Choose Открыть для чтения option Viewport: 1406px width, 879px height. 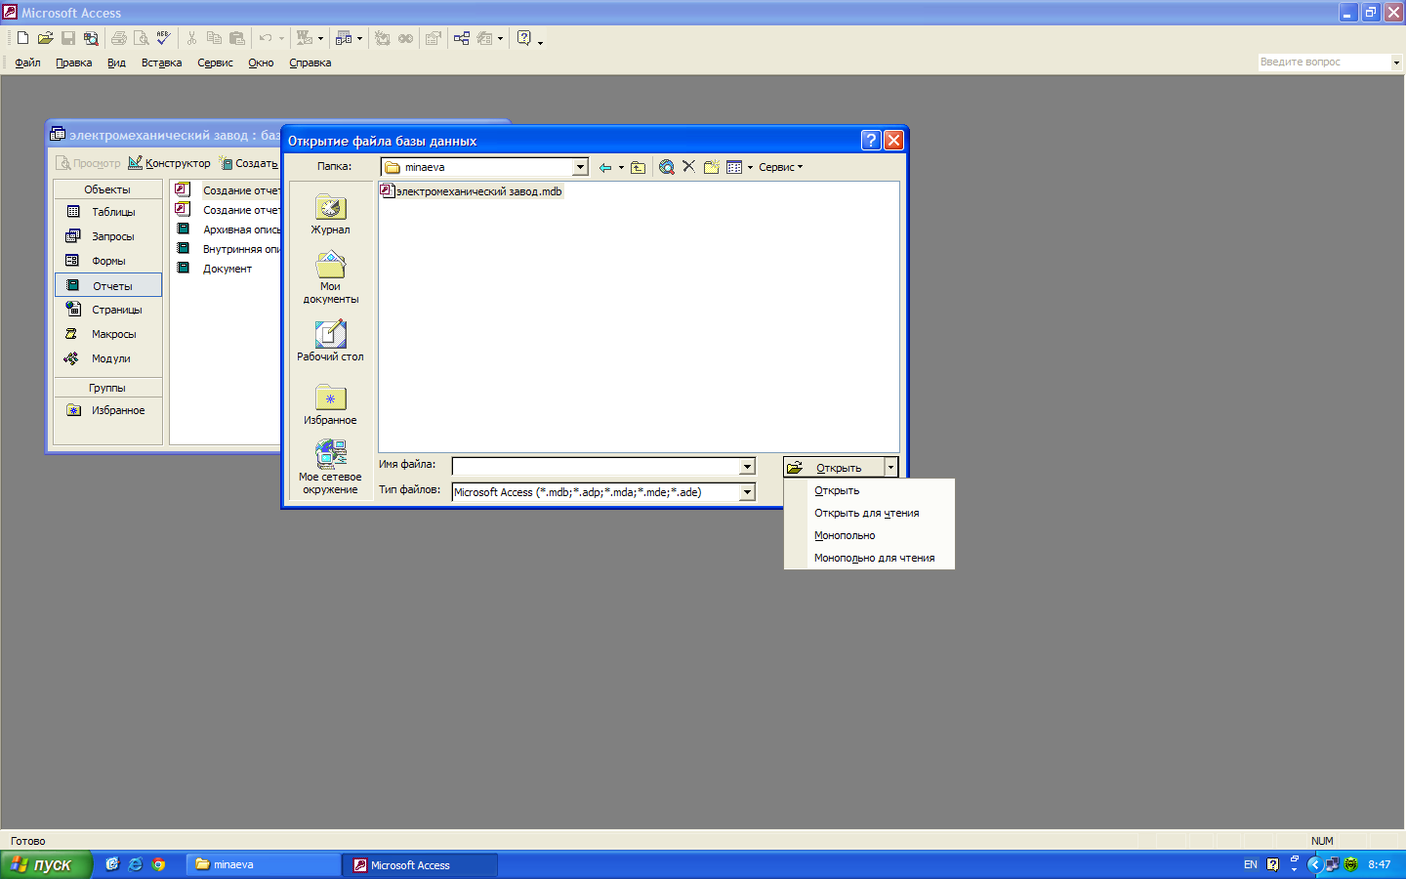pos(869,513)
